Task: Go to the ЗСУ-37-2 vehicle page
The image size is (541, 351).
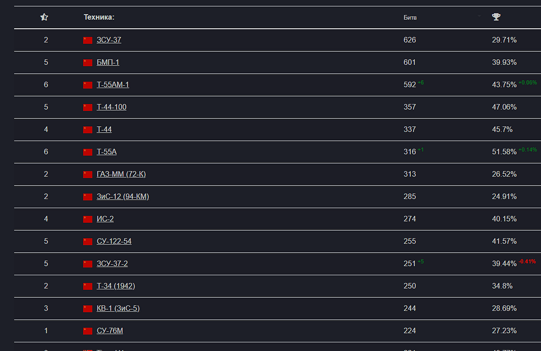Action: (x=112, y=264)
